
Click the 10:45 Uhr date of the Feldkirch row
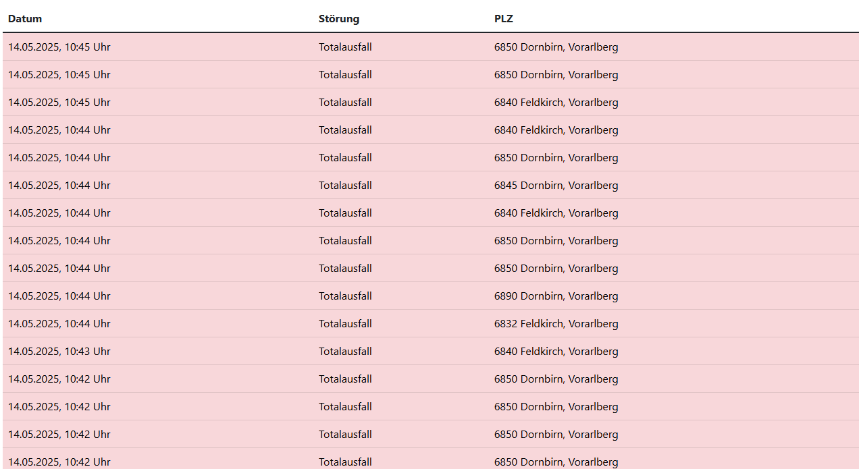59,103
